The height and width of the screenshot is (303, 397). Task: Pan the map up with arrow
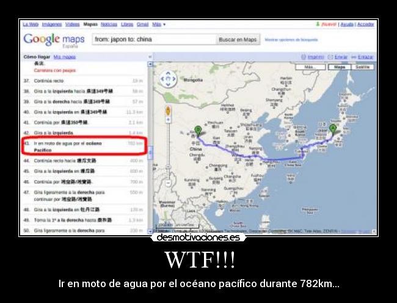coord(168,73)
